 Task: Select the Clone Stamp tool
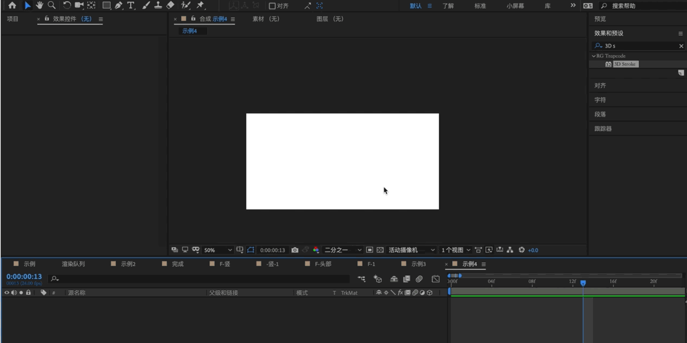(158, 5)
